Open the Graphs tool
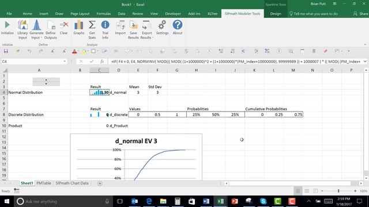 point(79,28)
